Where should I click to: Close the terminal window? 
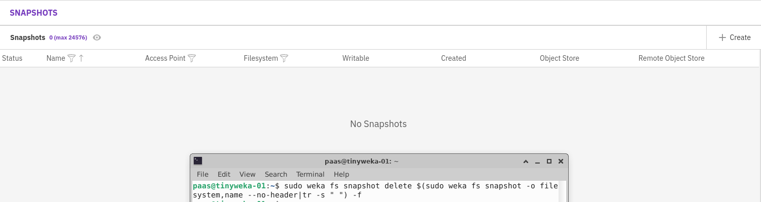(x=561, y=161)
